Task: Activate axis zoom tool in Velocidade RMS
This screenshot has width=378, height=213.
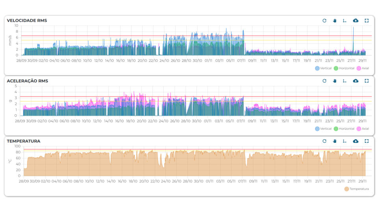Action: tap(345, 21)
